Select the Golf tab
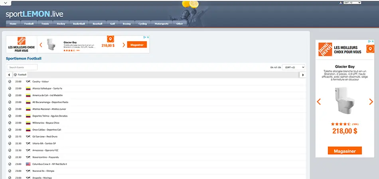Viewport: 379px width, 179px height. 113,23
